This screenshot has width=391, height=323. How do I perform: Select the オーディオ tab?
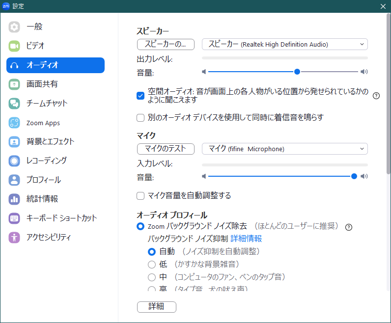coord(56,65)
